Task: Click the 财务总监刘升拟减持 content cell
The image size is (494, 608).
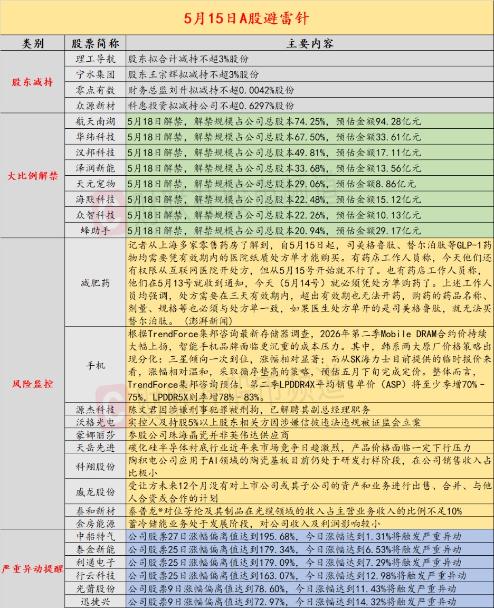Action: tap(310, 90)
